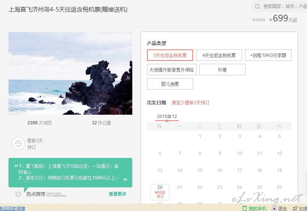
Task: Click the clock icon for advance booking
Action: (18, 143)
